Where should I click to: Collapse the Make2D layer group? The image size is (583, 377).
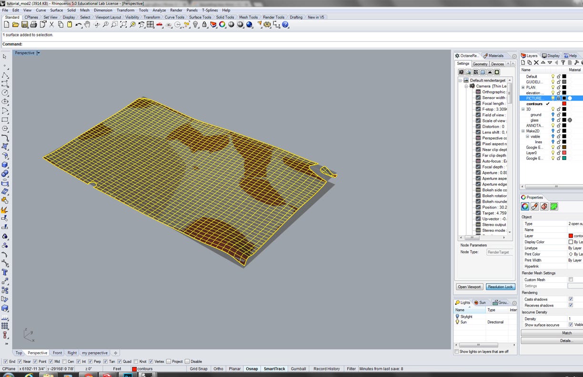point(523,131)
